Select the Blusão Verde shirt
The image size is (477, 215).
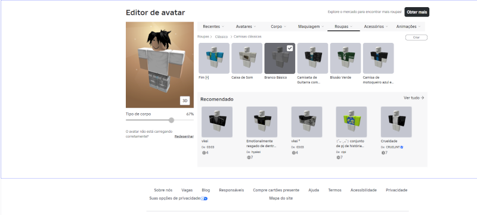coord(345,58)
